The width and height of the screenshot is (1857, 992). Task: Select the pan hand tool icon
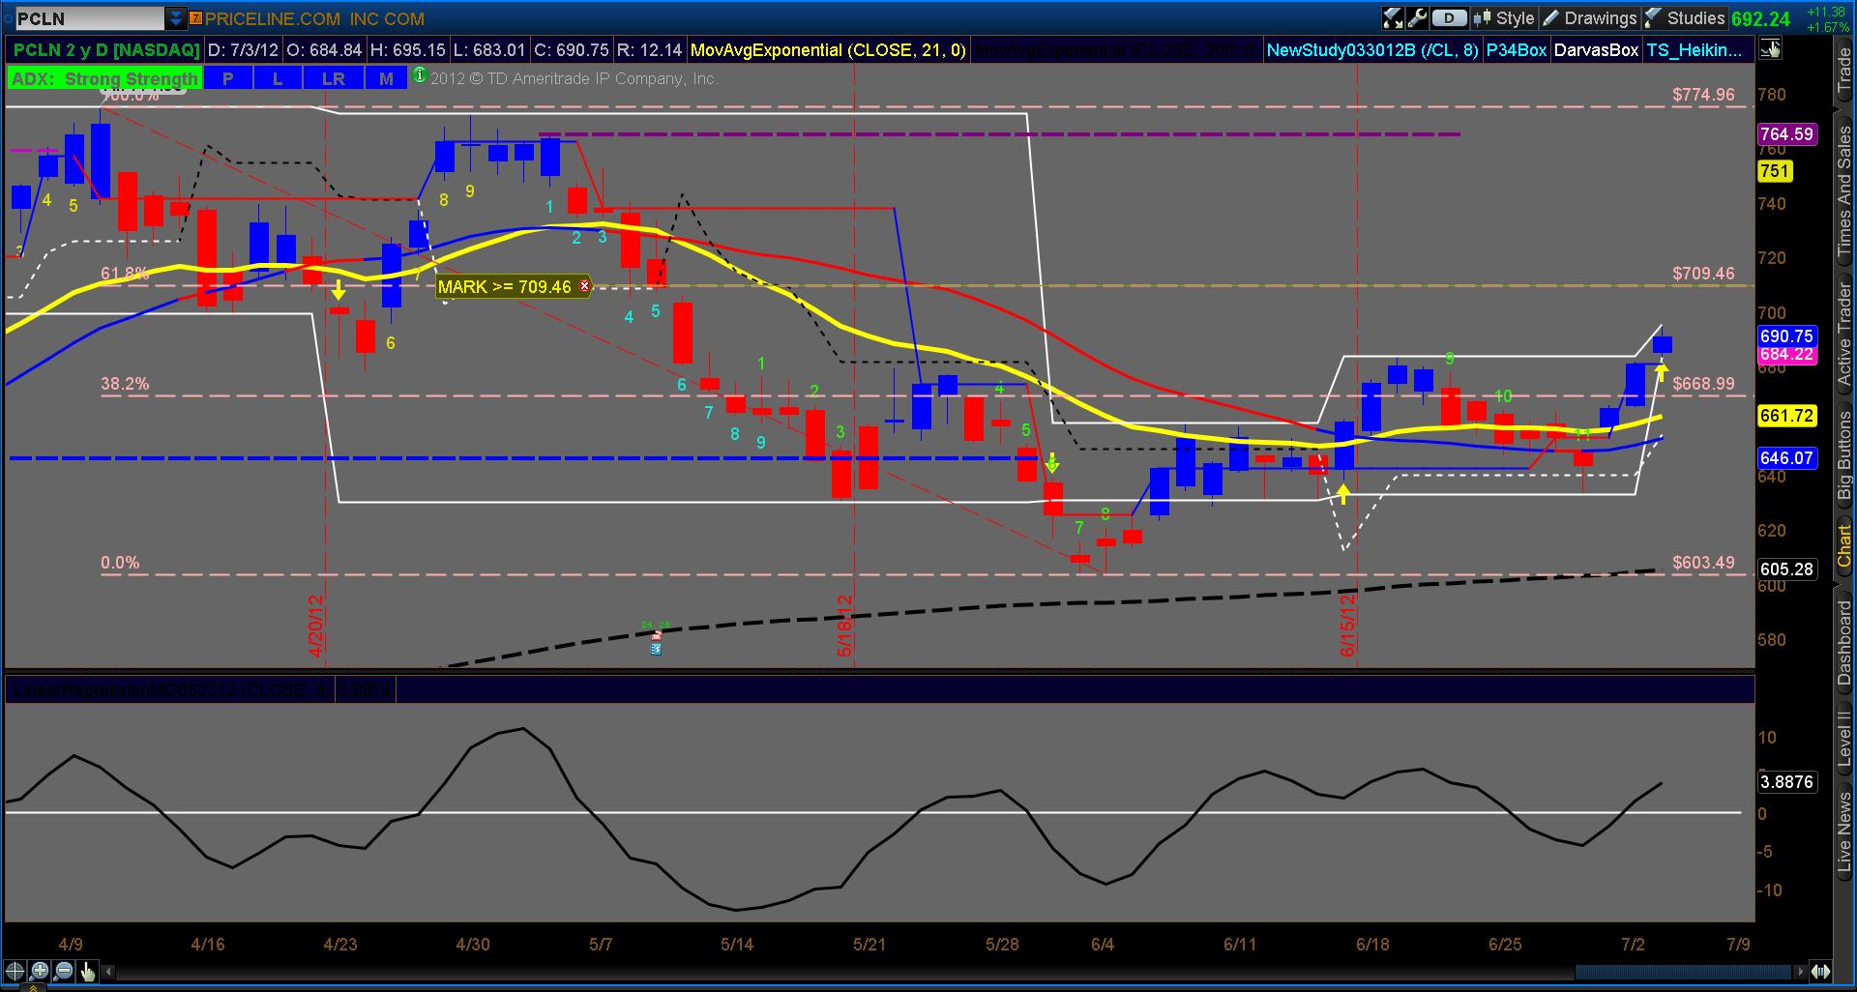88,972
